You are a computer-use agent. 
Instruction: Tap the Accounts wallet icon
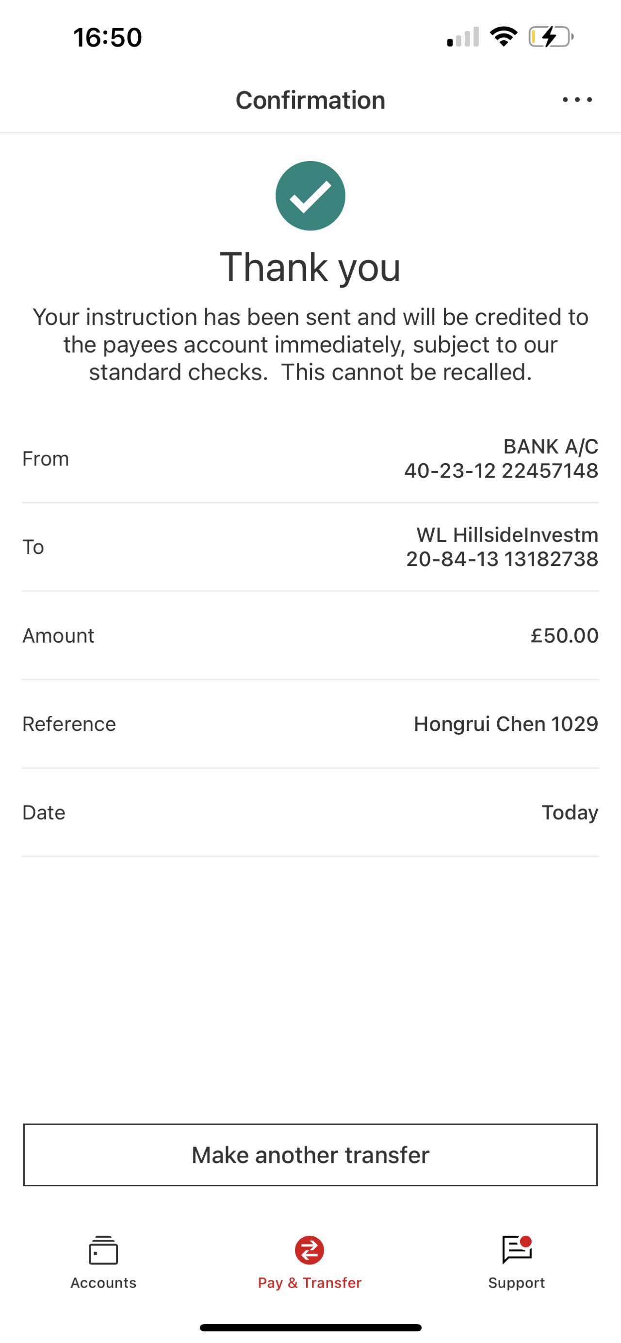coord(103,1250)
